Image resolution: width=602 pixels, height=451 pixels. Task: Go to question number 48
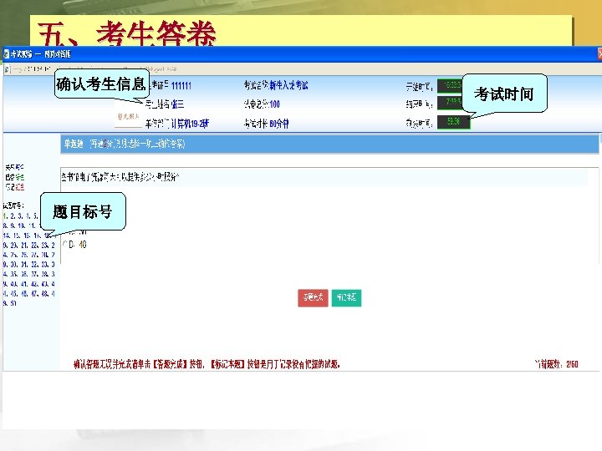pos(44,294)
